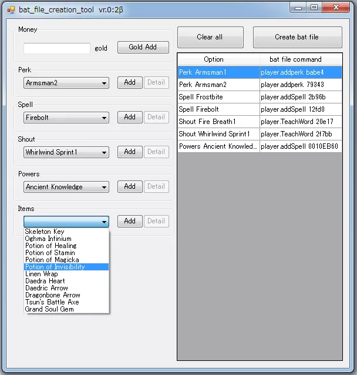Minimize the bat_file_creation_tool window

point(298,8)
